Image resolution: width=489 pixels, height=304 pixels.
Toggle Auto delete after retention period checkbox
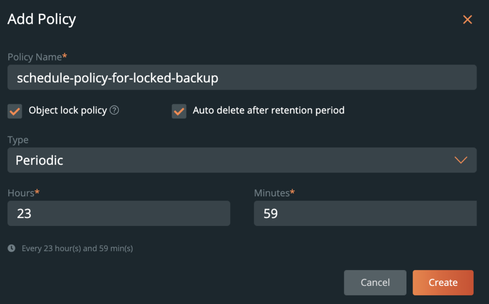point(179,111)
